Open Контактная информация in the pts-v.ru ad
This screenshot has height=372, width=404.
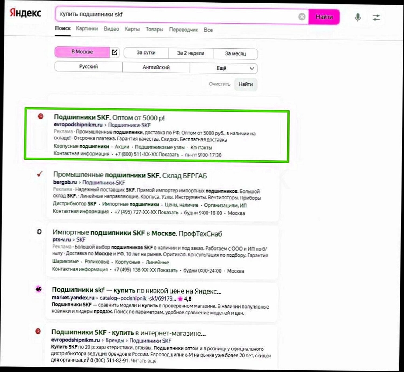click(80, 269)
